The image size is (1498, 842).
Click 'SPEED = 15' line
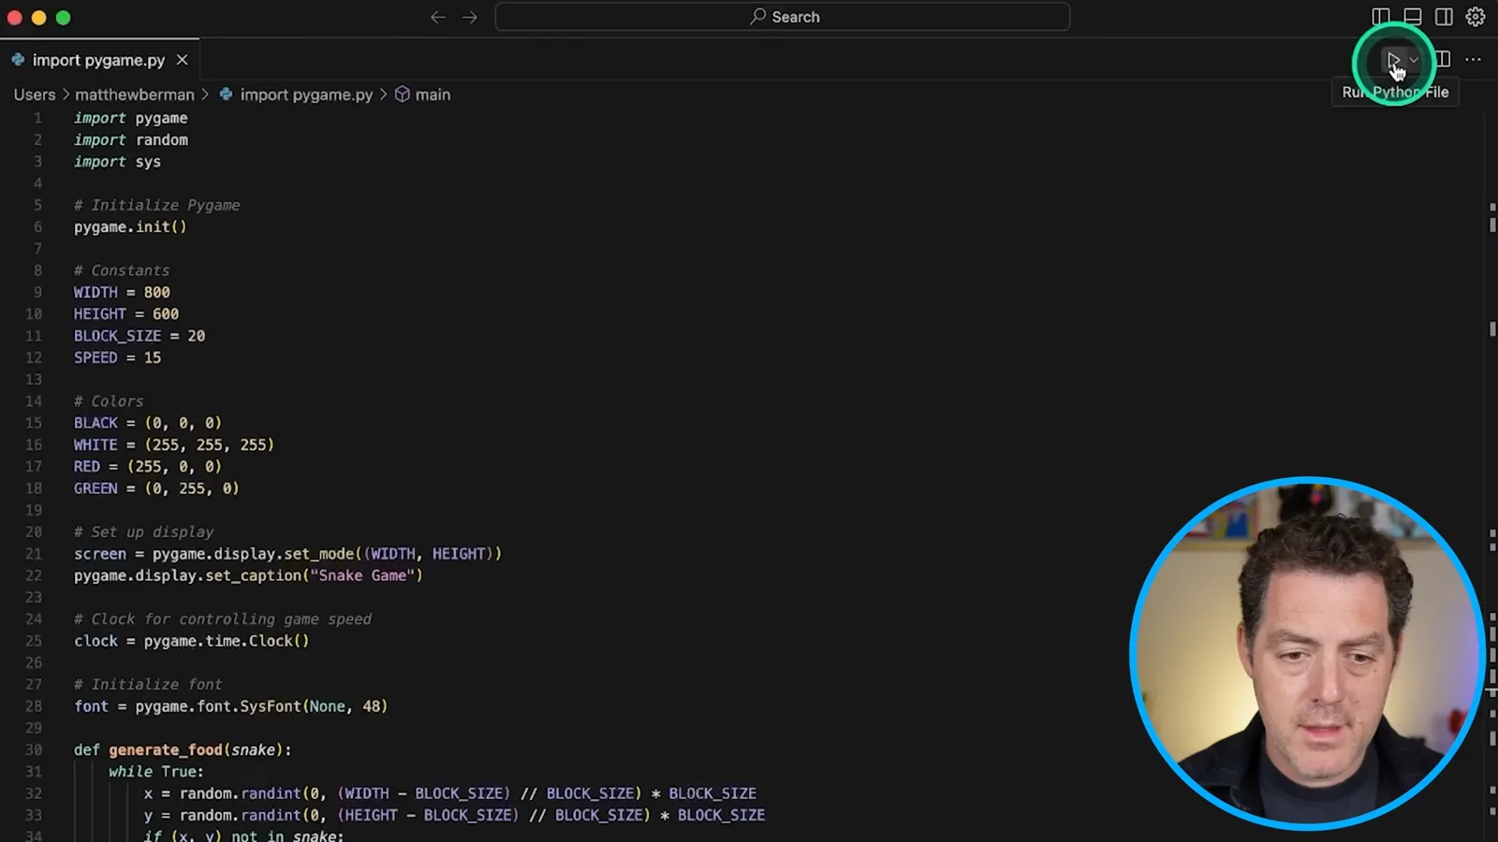point(117,357)
